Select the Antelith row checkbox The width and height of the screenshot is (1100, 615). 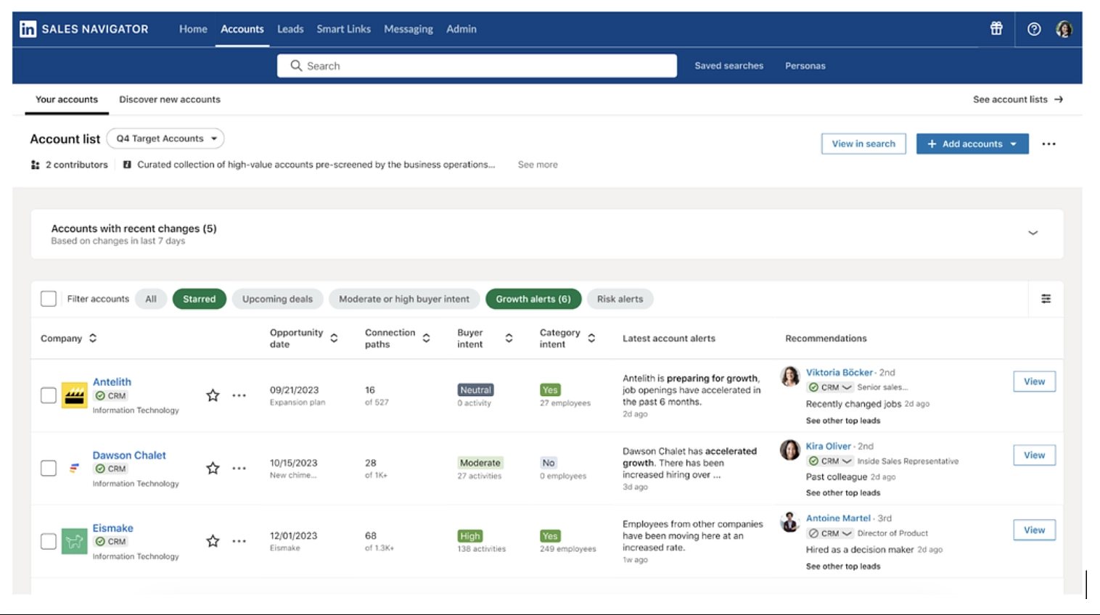[49, 395]
